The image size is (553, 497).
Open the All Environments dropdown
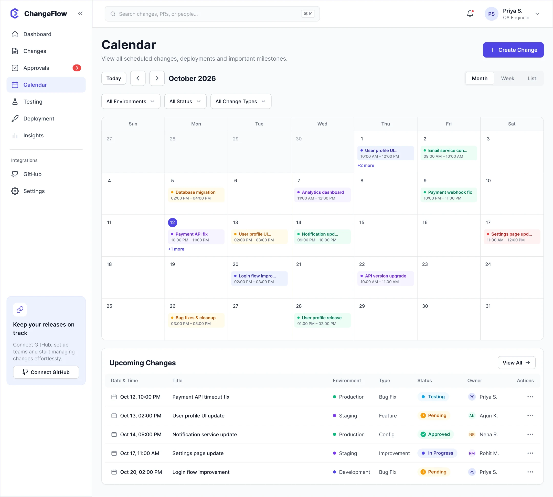click(131, 101)
